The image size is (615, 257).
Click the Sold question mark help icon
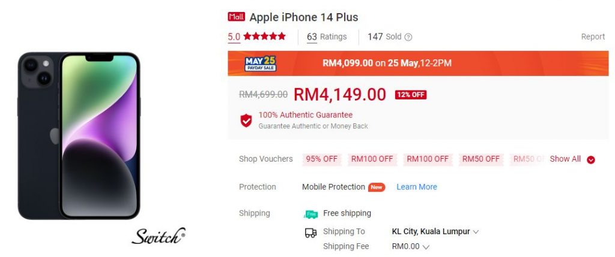pos(408,37)
